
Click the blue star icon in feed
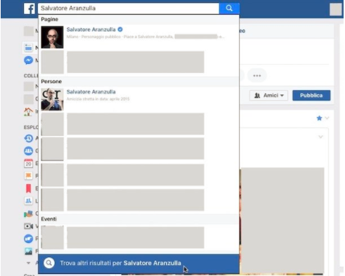click(319, 118)
